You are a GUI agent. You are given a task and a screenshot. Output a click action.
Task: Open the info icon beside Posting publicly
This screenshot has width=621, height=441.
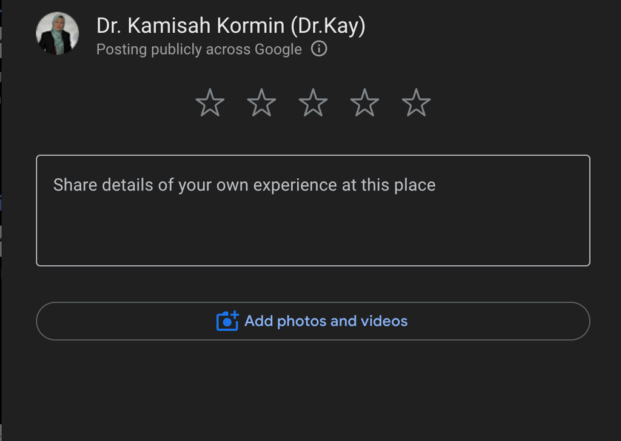click(319, 49)
